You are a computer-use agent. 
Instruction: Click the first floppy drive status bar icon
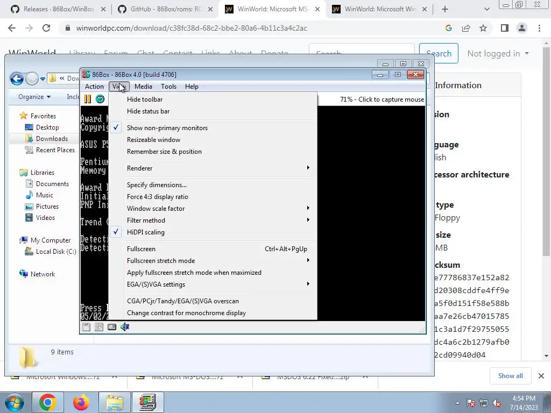pos(86,327)
